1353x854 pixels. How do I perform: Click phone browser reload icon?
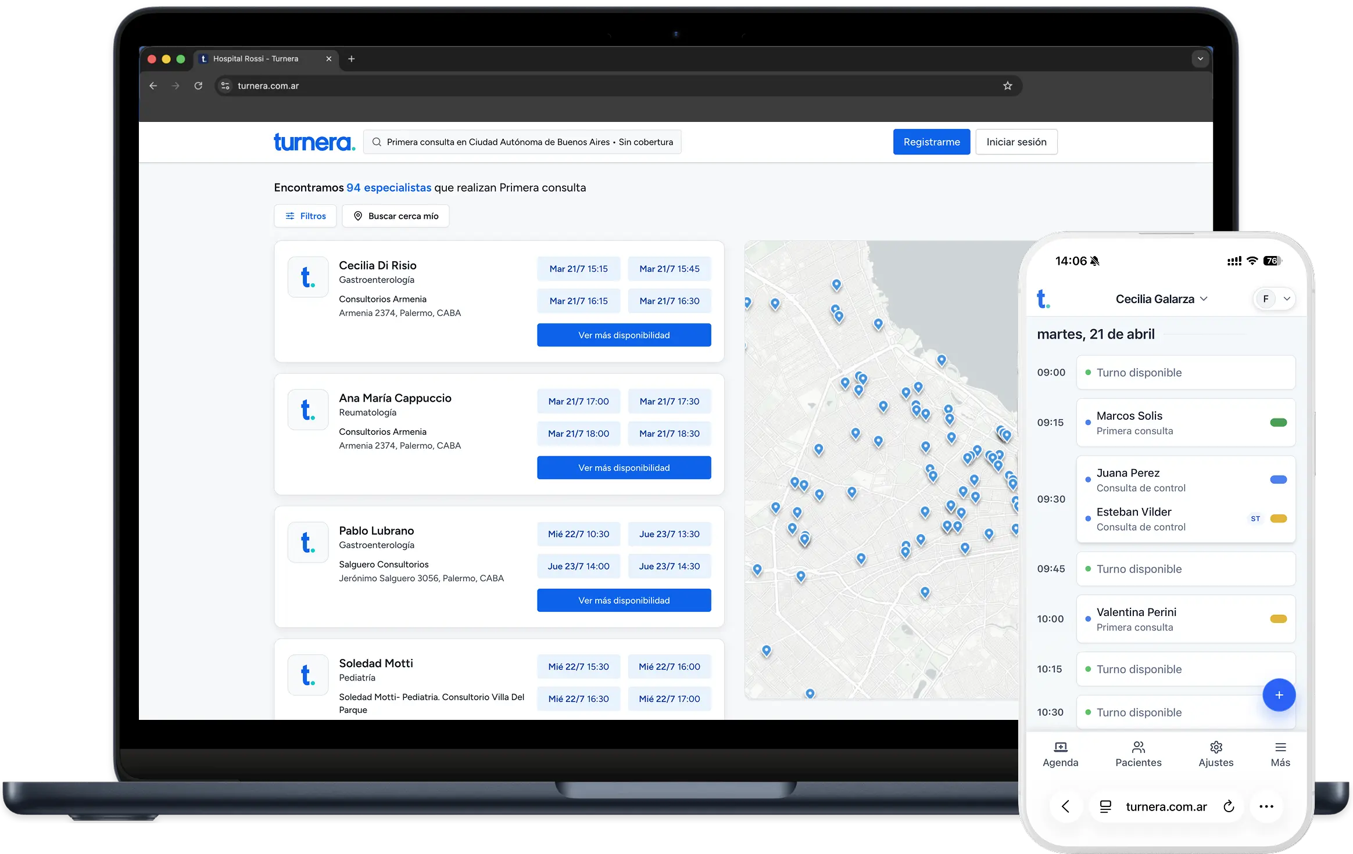1229,806
